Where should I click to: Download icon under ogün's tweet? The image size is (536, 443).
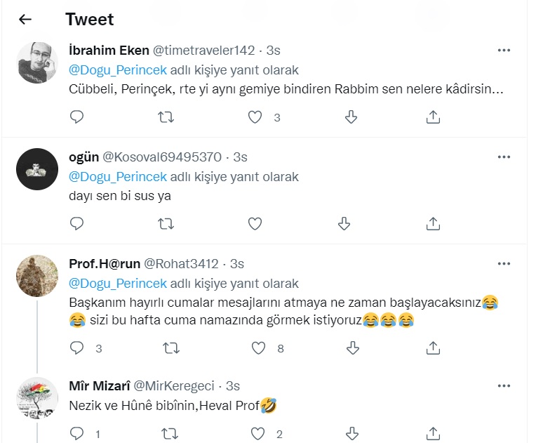pyautogui.click(x=344, y=224)
